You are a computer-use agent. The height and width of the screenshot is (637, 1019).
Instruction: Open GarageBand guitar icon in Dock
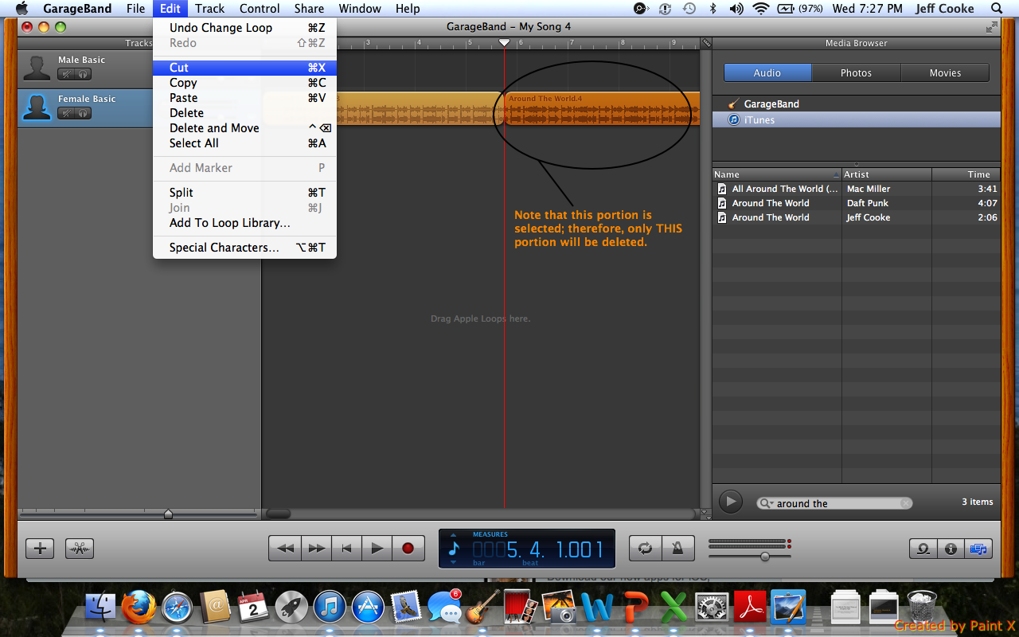(x=482, y=607)
